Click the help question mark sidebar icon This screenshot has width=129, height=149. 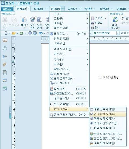[5, 48]
